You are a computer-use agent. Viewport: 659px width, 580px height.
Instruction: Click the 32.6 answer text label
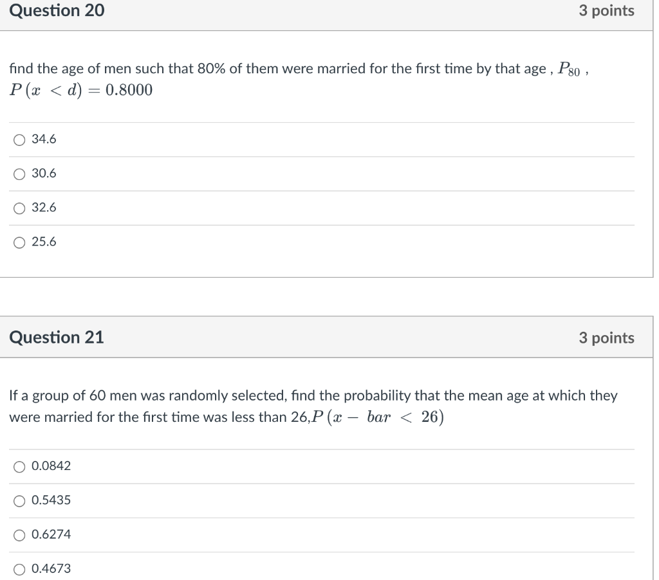[x=44, y=208]
